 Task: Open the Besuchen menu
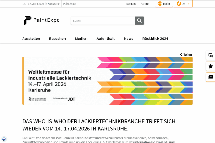coord(58,39)
